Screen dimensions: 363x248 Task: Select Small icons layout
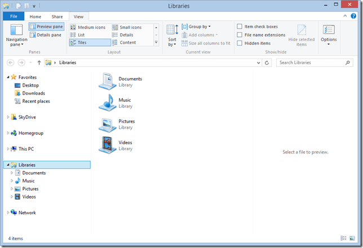pos(127,27)
